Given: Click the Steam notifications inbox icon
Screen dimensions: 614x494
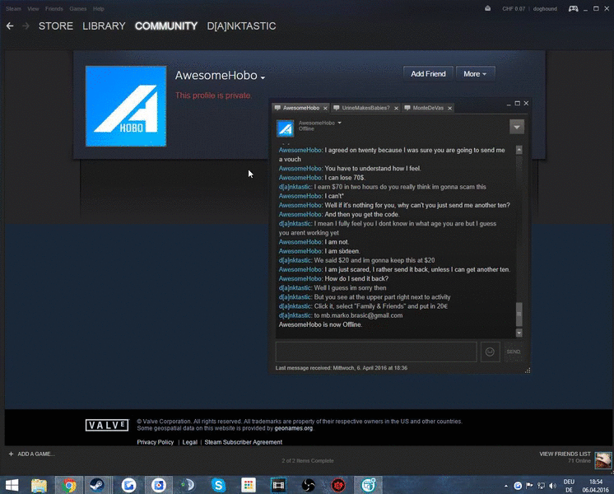Looking at the screenshot, I should tap(487, 8).
